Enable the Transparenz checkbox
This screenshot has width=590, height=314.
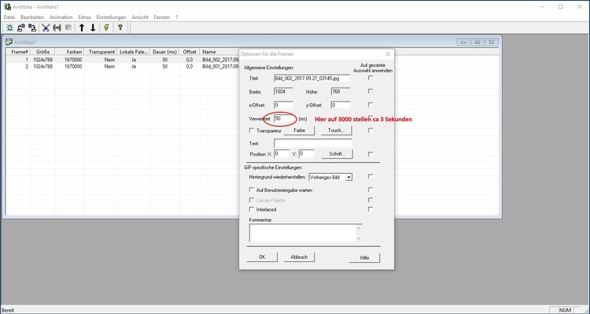(x=252, y=131)
